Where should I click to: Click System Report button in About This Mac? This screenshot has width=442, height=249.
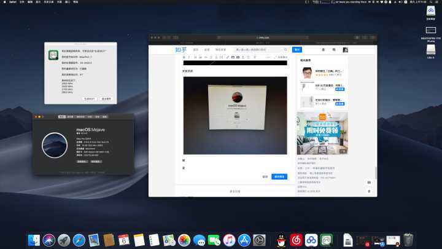(82, 162)
